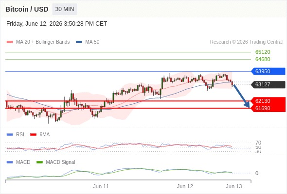Click the blue 63950 pivot price tag
This screenshot has height=194, width=287.
[x=268, y=71]
